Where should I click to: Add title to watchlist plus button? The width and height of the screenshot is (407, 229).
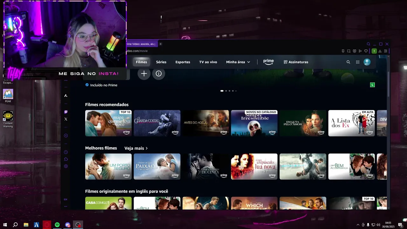pos(144,73)
